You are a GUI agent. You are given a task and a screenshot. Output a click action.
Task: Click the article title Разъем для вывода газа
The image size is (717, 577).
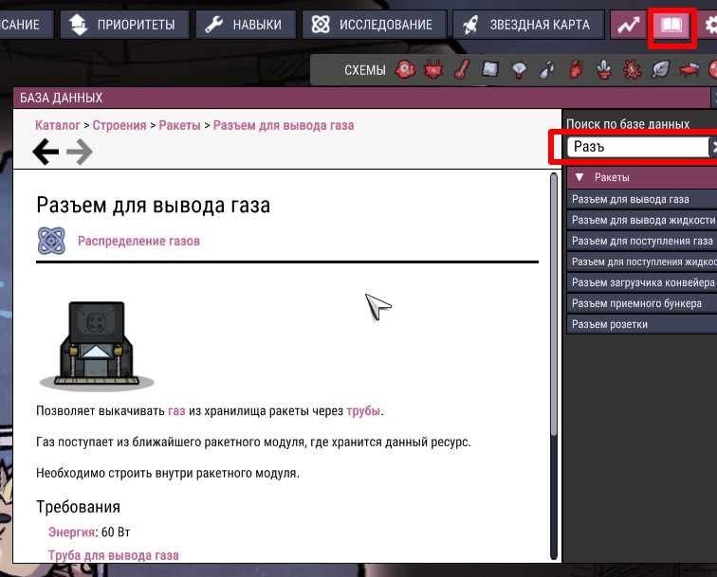(154, 206)
